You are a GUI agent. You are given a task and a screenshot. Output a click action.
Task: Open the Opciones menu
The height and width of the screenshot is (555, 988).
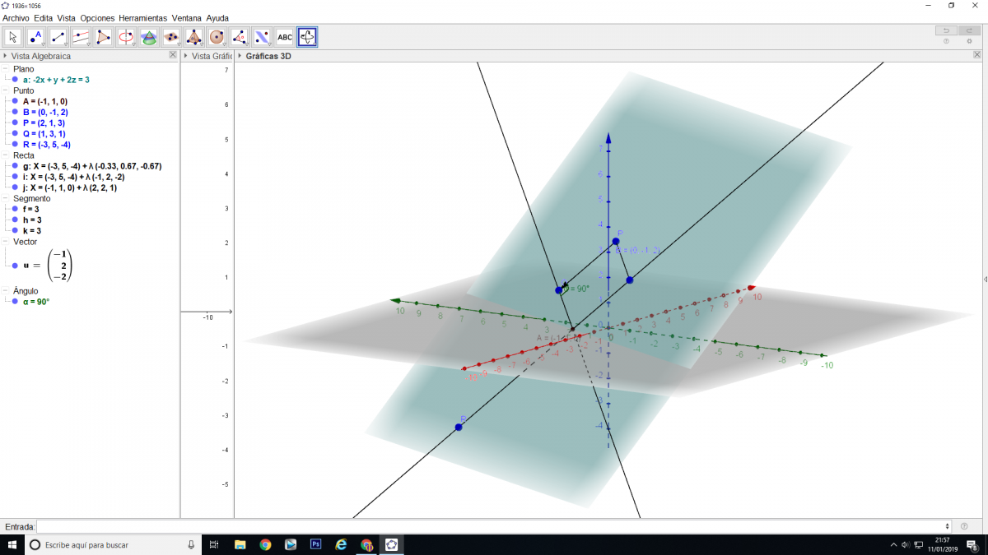(x=97, y=17)
